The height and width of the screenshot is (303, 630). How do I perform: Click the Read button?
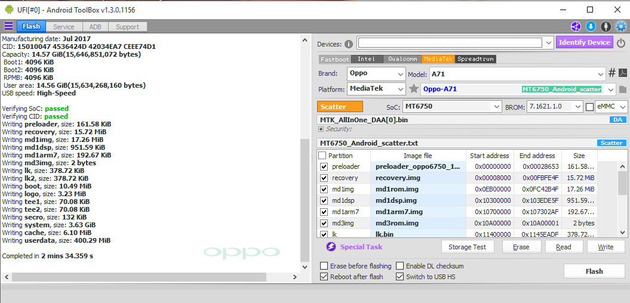click(564, 247)
